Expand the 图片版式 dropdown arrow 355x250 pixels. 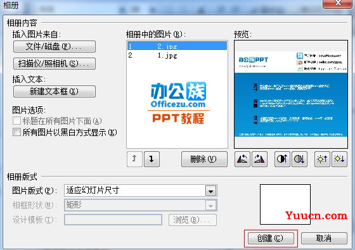point(210,191)
